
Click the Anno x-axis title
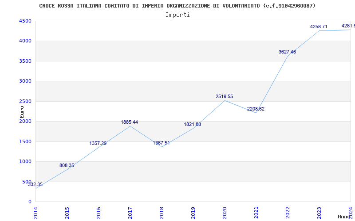coord(344,217)
